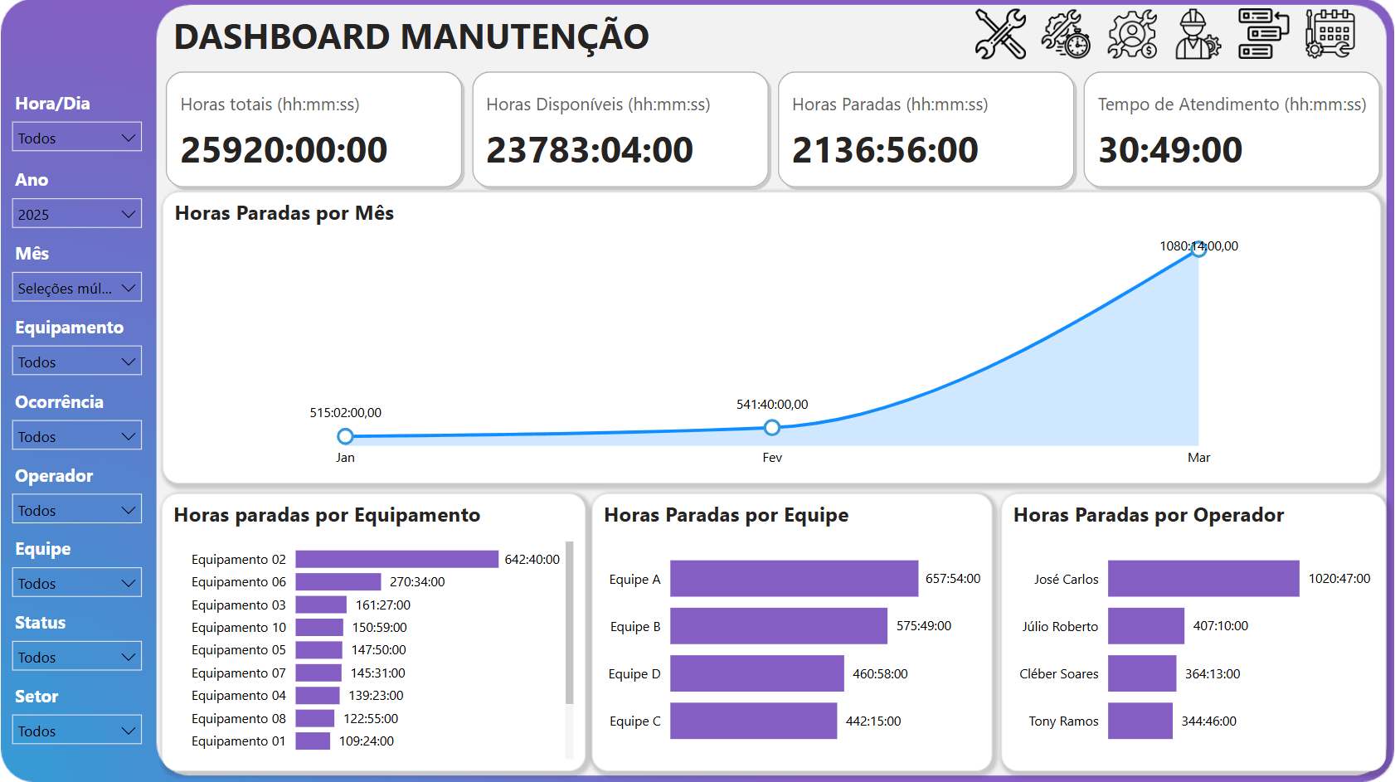Click the DASHBOARD MANUTENÇÃO heading
Image resolution: width=1395 pixels, height=782 pixels.
pos(411,37)
